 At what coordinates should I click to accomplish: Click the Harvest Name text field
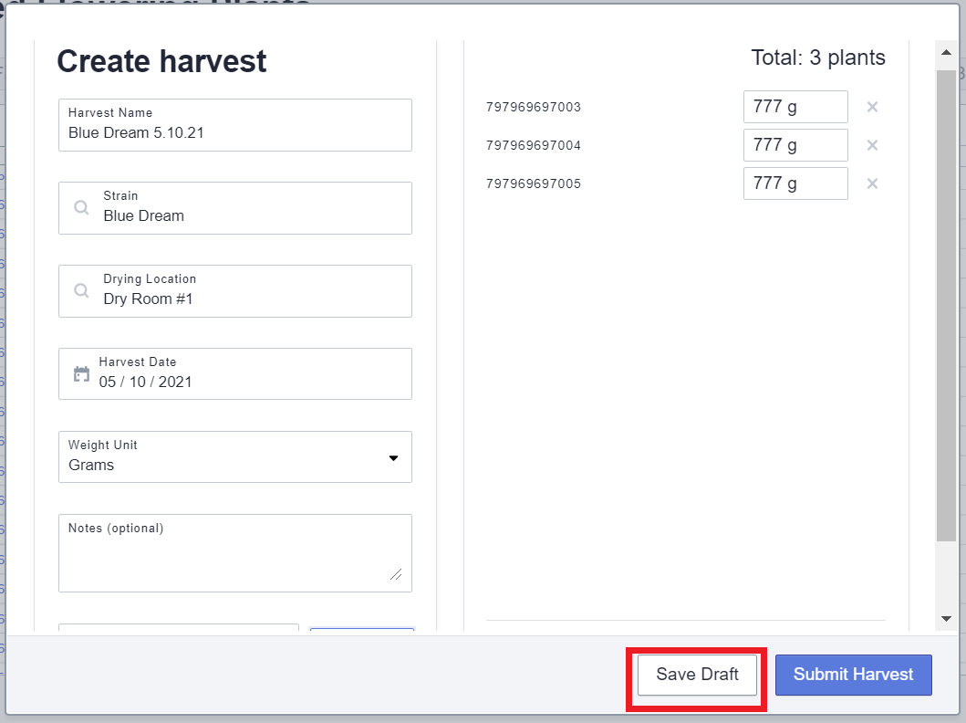pyautogui.click(x=234, y=132)
